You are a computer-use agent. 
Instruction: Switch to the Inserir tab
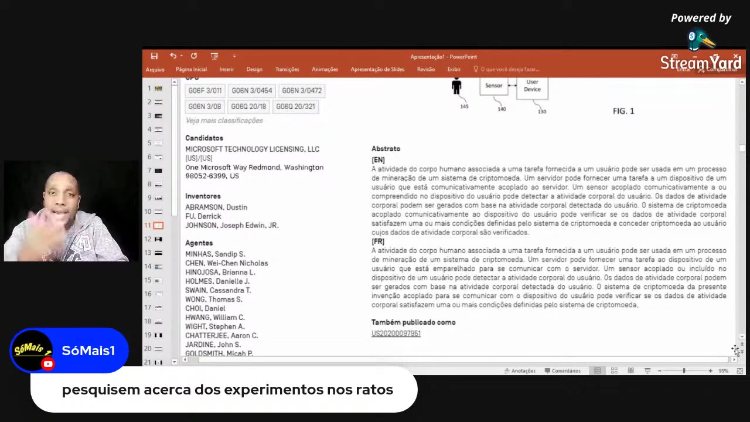tap(227, 69)
